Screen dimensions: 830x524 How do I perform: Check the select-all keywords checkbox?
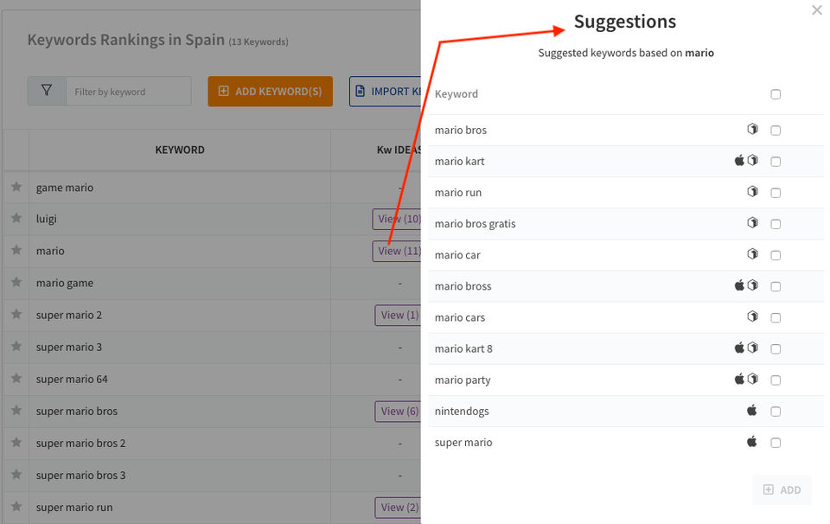point(776,94)
